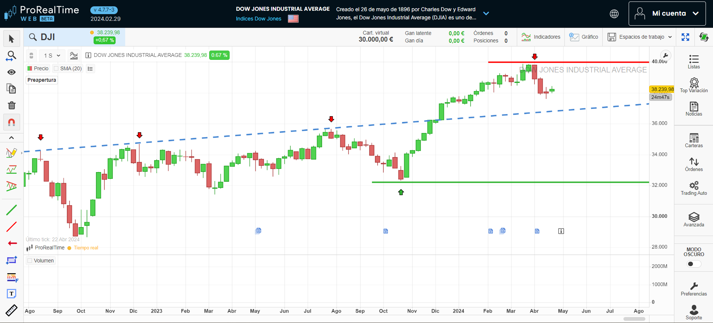The image size is (713, 323).
Task: Toggle the eye visibility of drawings
Action: [12, 72]
